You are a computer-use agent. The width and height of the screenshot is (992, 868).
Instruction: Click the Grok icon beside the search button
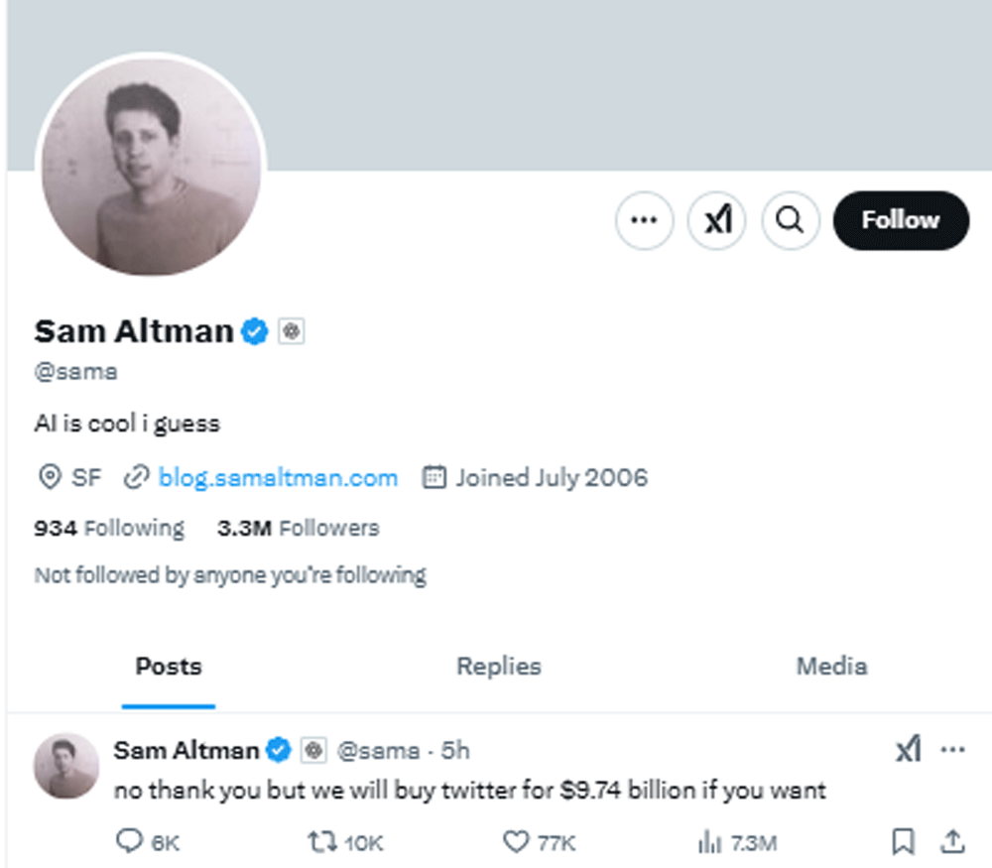tap(717, 220)
